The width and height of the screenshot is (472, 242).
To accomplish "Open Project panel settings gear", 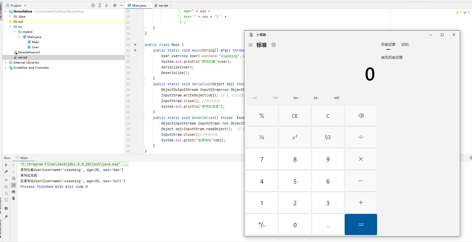I will click(x=115, y=5).
